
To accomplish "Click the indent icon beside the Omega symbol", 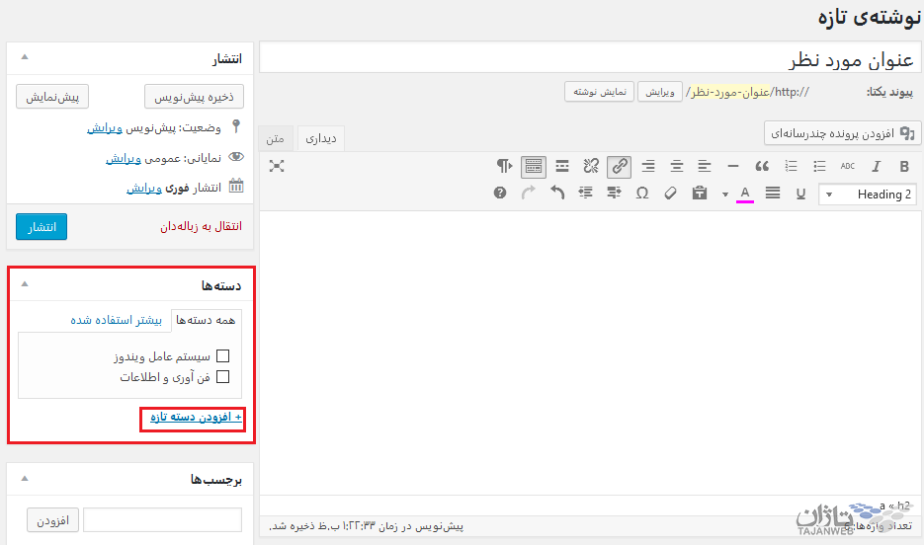I will point(614,194).
